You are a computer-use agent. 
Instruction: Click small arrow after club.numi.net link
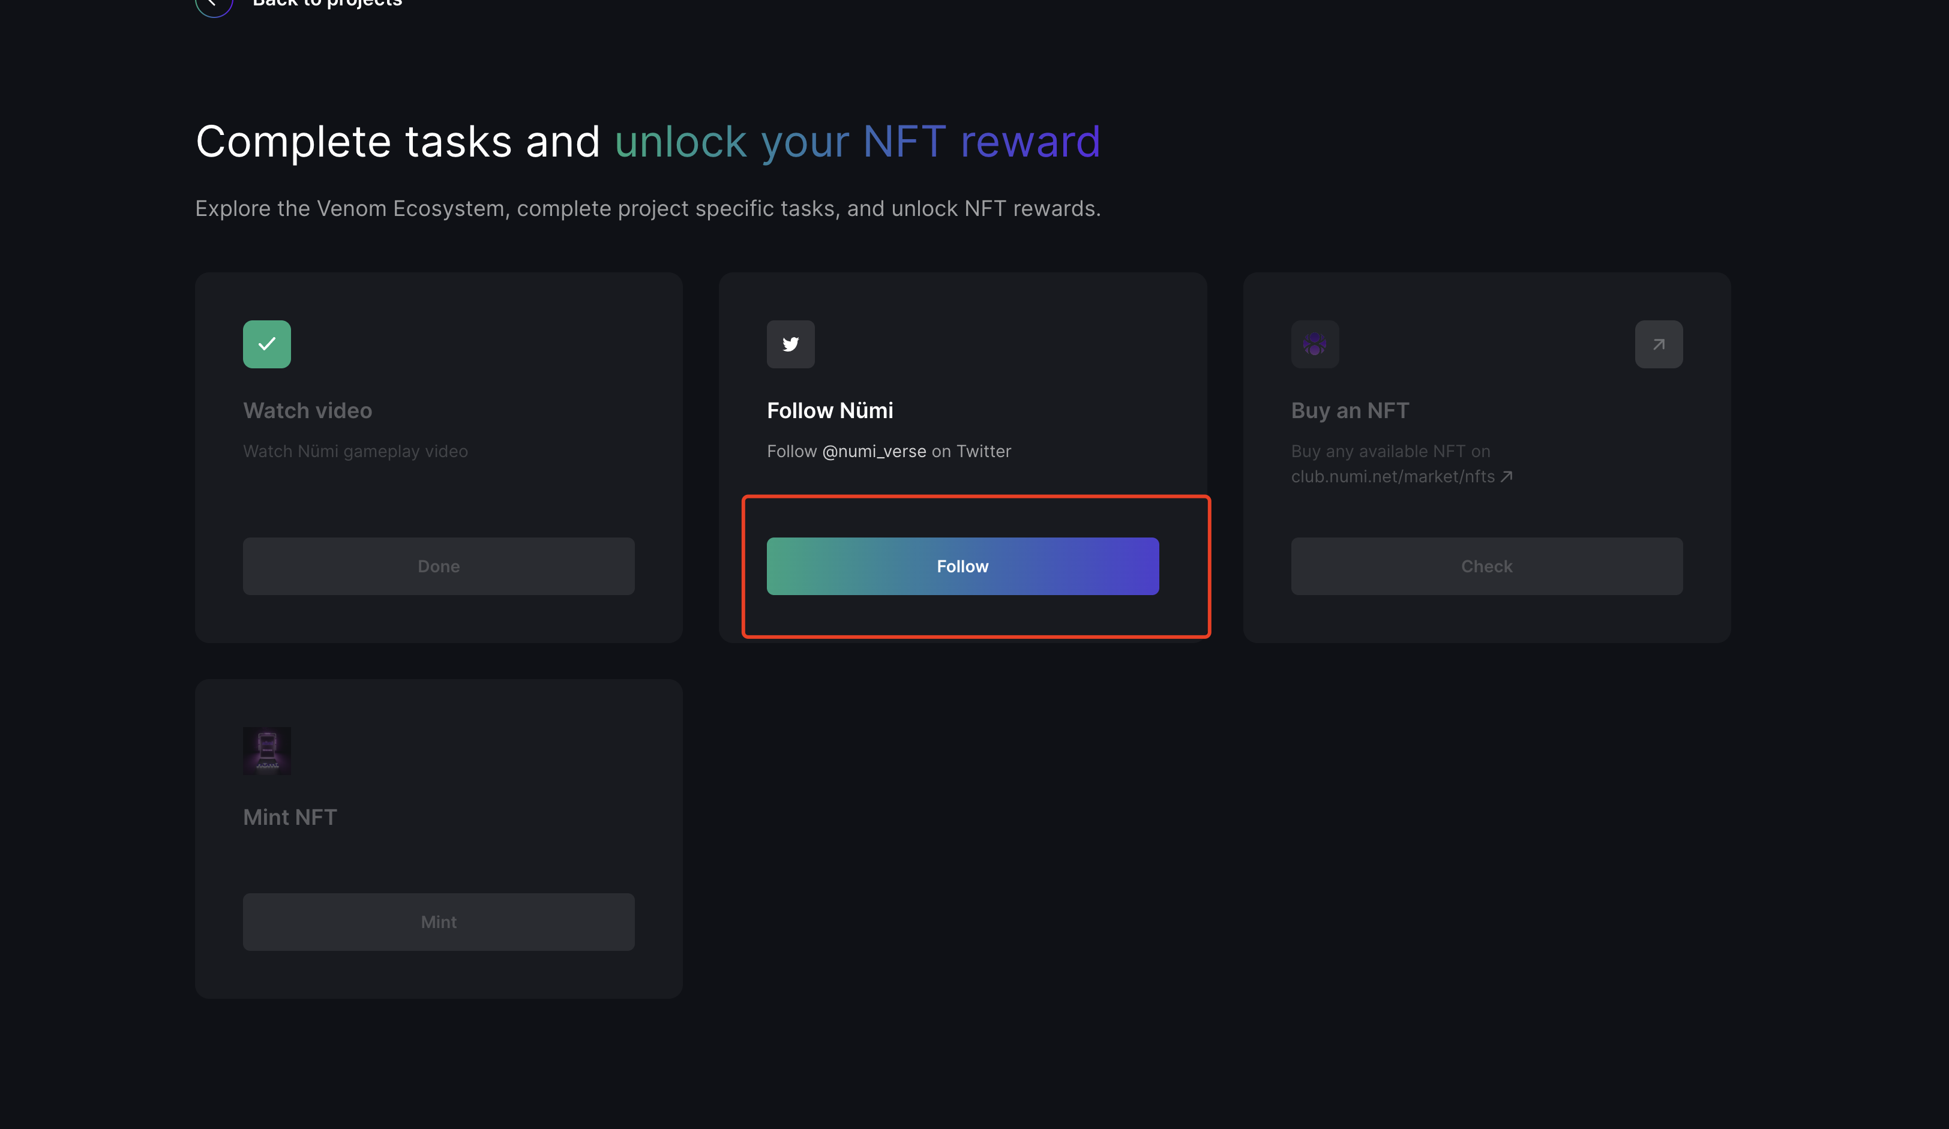(x=1507, y=476)
